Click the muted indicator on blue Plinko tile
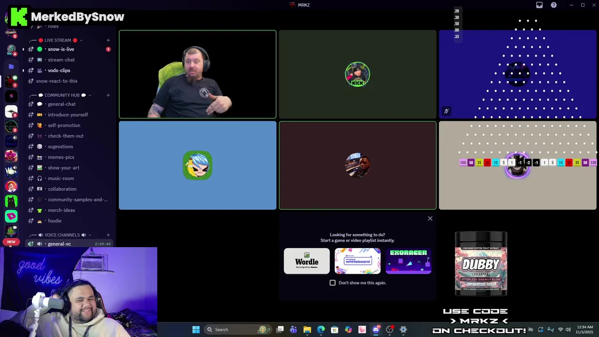599x337 pixels. pyautogui.click(x=446, y=111)
